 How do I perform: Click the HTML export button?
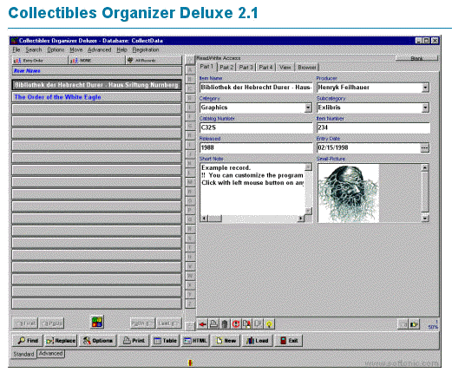pos(195,341)
